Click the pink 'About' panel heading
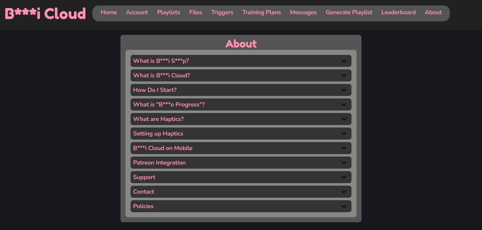 241,44
